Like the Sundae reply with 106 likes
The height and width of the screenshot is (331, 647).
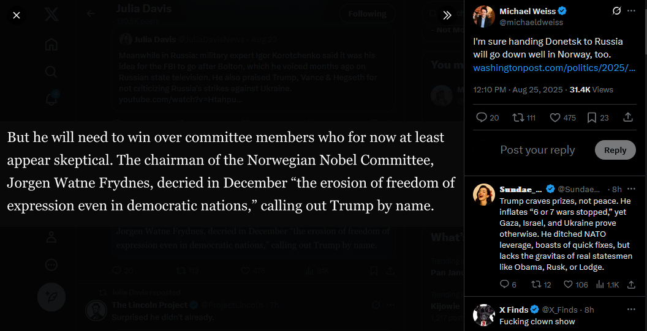(x=575, y=285)
